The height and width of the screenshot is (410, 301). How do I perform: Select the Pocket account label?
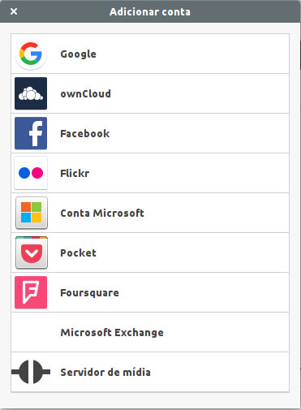coord(78,252)
